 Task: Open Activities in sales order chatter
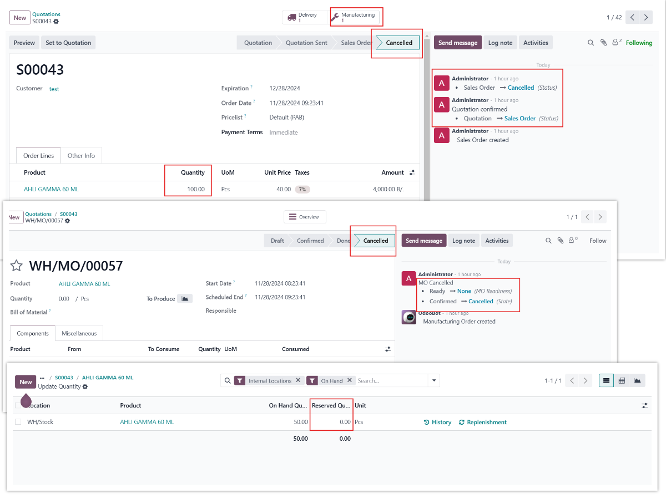[x=536, y=43]
